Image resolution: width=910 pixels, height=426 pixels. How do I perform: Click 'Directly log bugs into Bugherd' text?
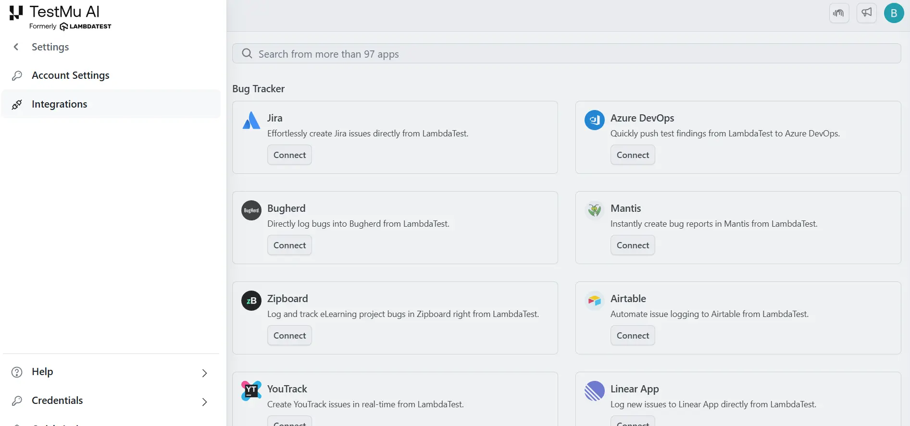[x=358, y=224]
